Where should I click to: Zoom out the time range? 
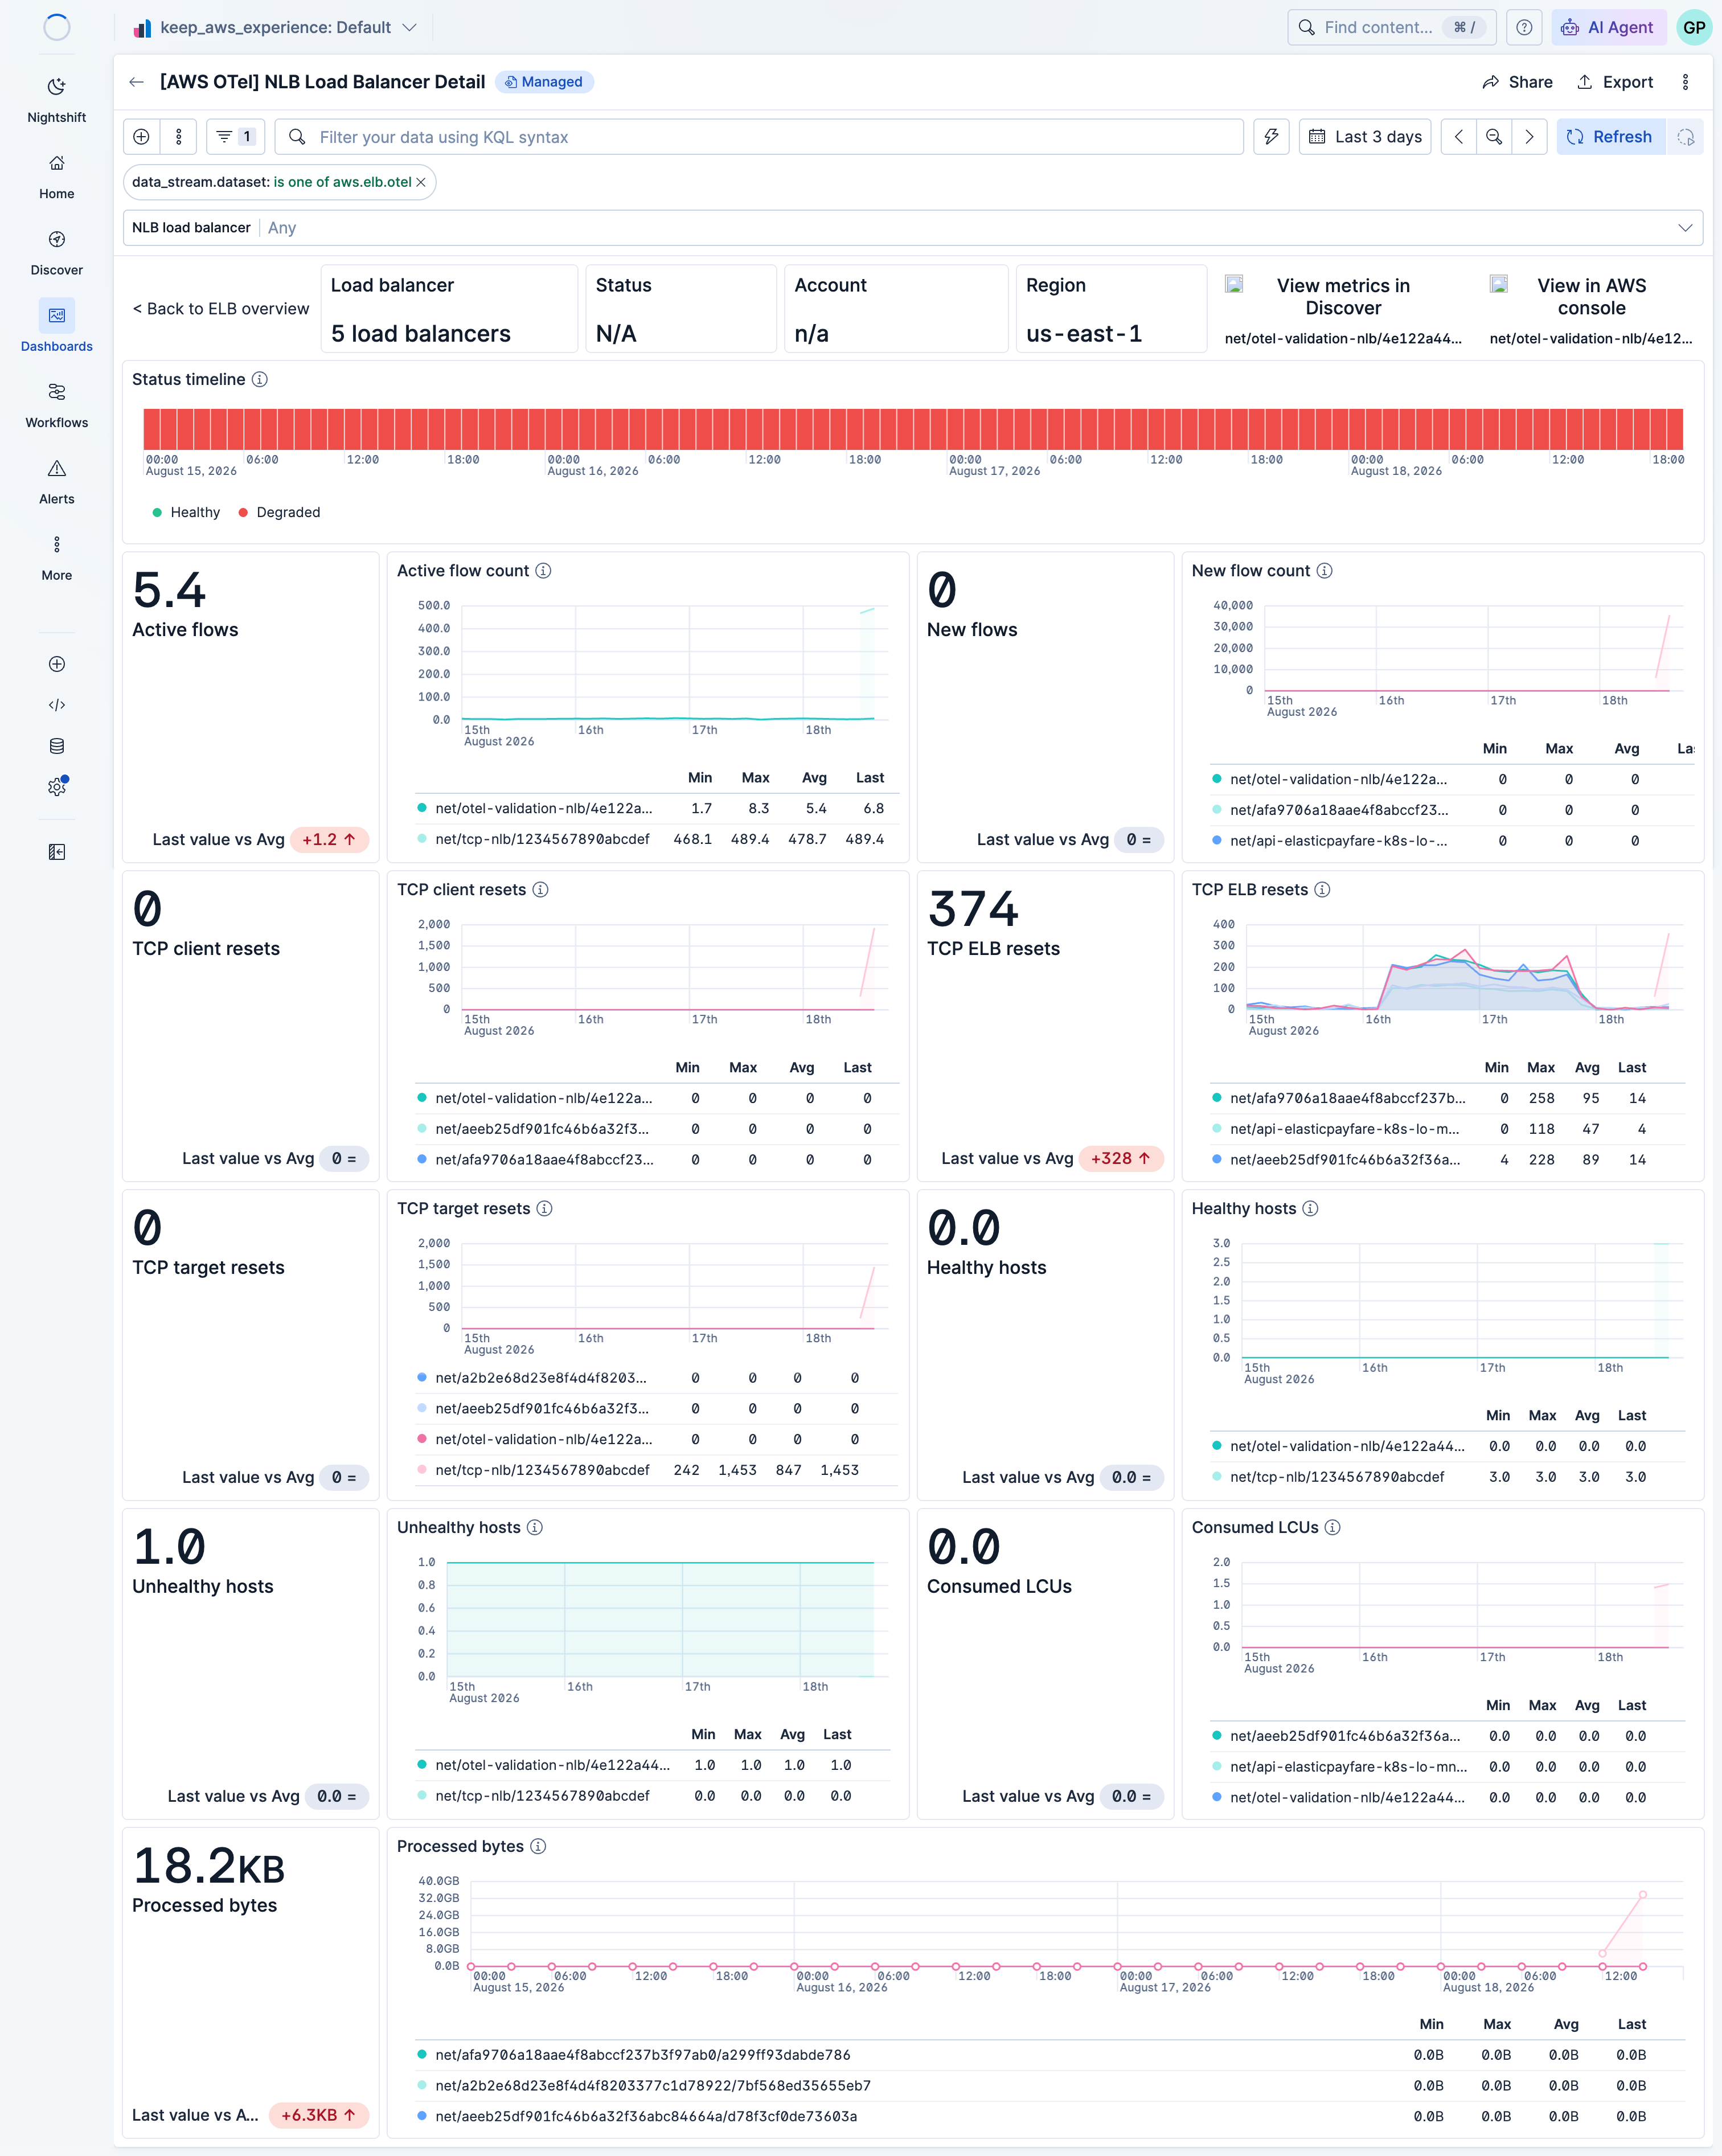point(1493,137)
